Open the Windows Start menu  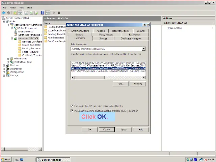point(6,159)
